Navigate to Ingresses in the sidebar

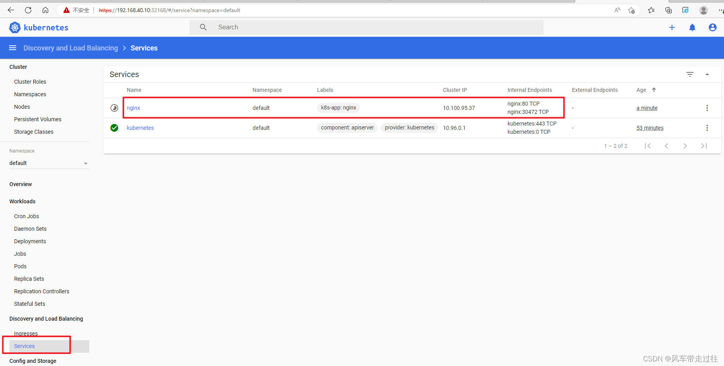(25, 333)
